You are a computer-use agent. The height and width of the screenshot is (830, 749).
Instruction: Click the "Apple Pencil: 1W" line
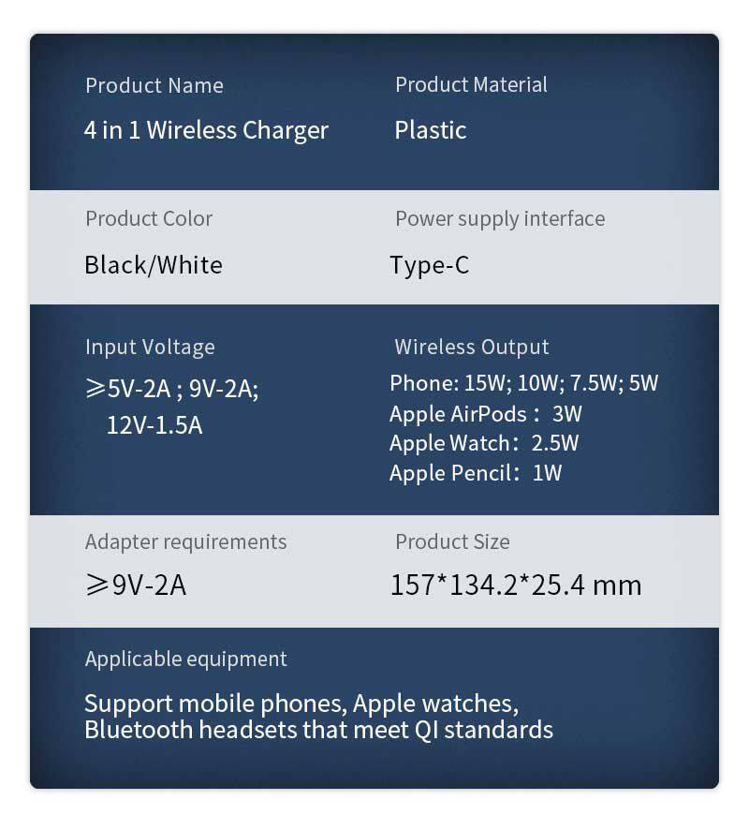pos(476,473)
